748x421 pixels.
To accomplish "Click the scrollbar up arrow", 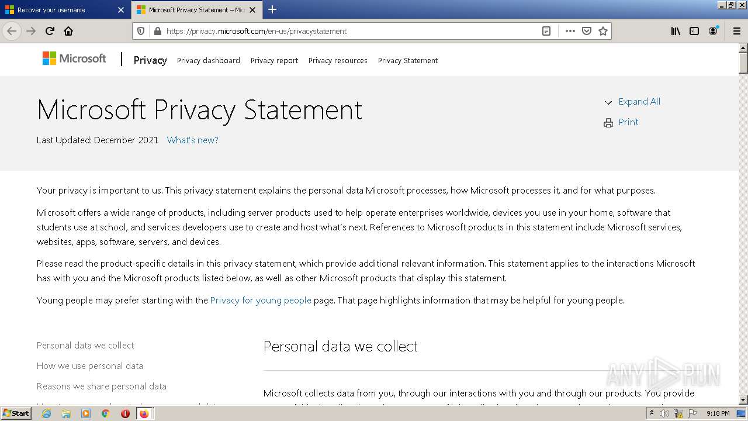I will (x=743, y=48).
